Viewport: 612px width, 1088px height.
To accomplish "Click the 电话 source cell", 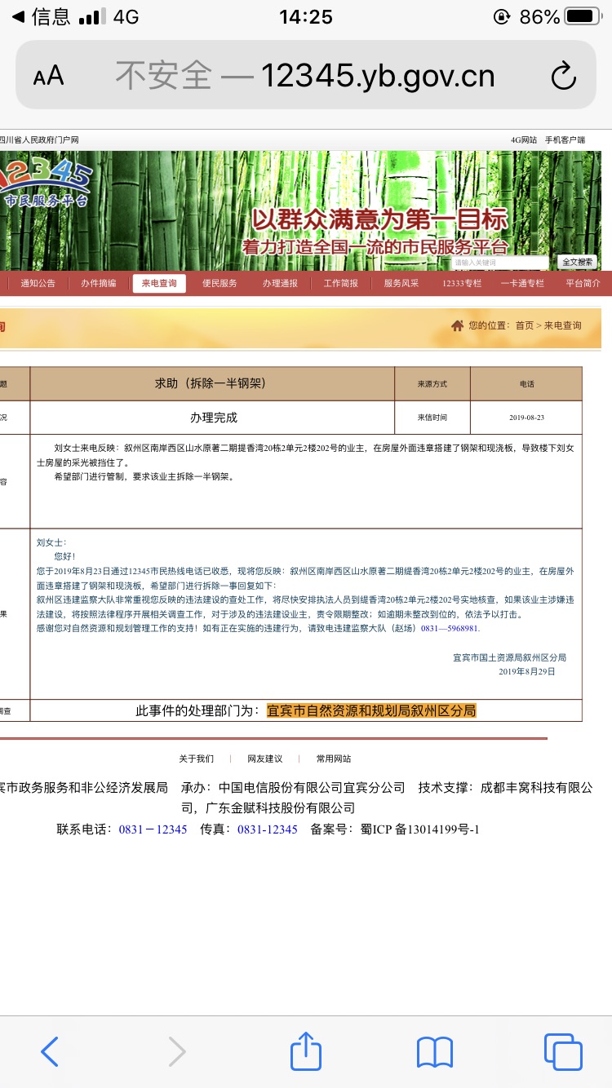I will pyautogui.click(x=526, y=384).
